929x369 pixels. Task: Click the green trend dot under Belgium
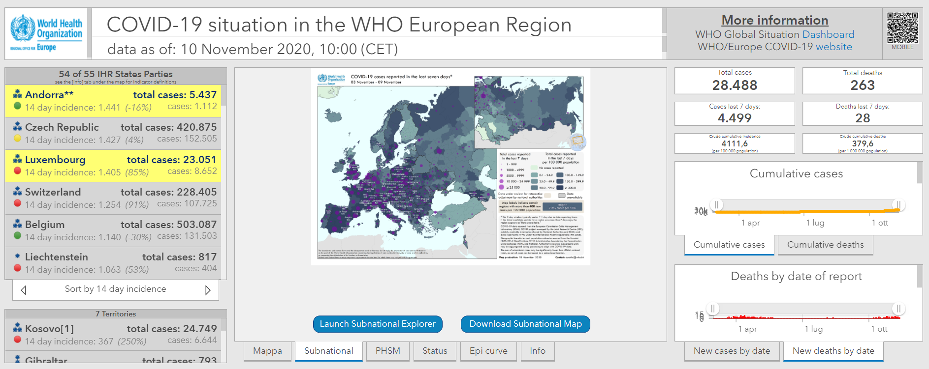click(17, 236)
